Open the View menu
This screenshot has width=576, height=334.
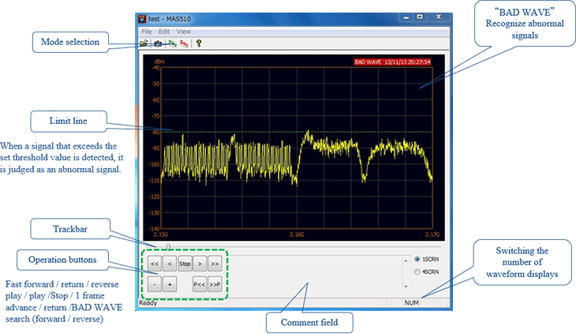(x=183, y=32)
